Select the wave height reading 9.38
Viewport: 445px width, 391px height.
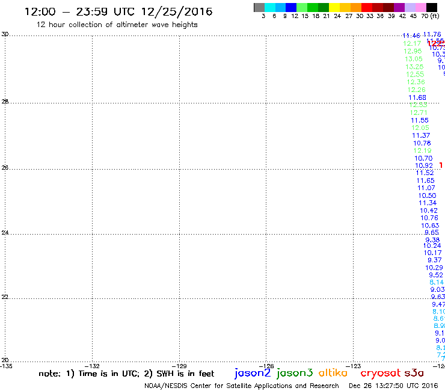(x=432, y=240)
